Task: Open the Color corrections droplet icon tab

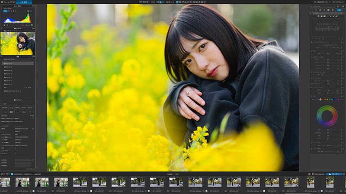Action: click(x=320, y=10)
